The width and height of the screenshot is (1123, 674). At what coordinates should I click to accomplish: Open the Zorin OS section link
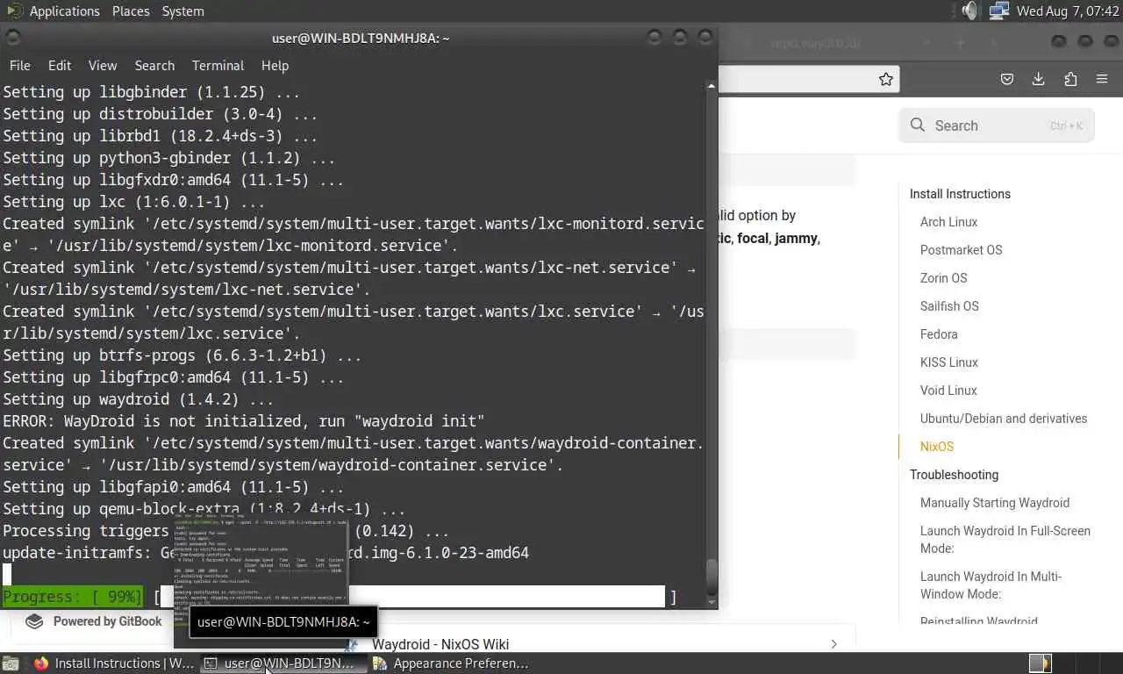point(943,278)
